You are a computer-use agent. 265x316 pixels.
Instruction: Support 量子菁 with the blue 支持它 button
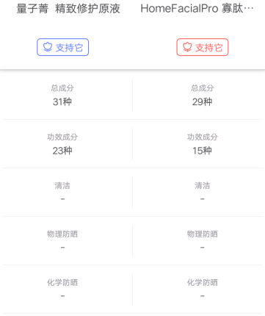(63, 47)
